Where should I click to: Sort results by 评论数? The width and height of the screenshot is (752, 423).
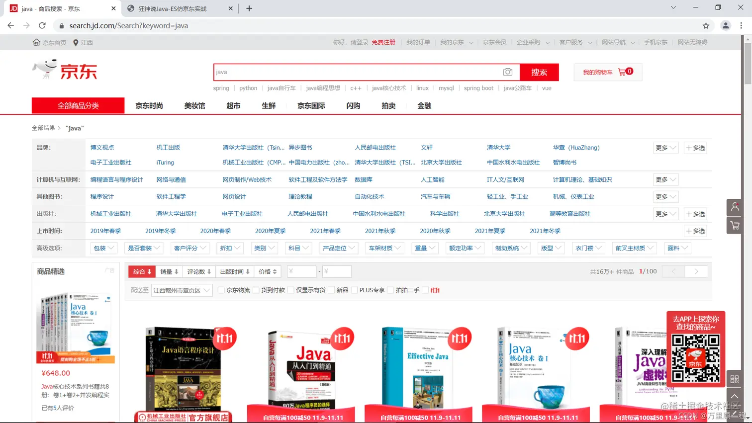point(199,271)
